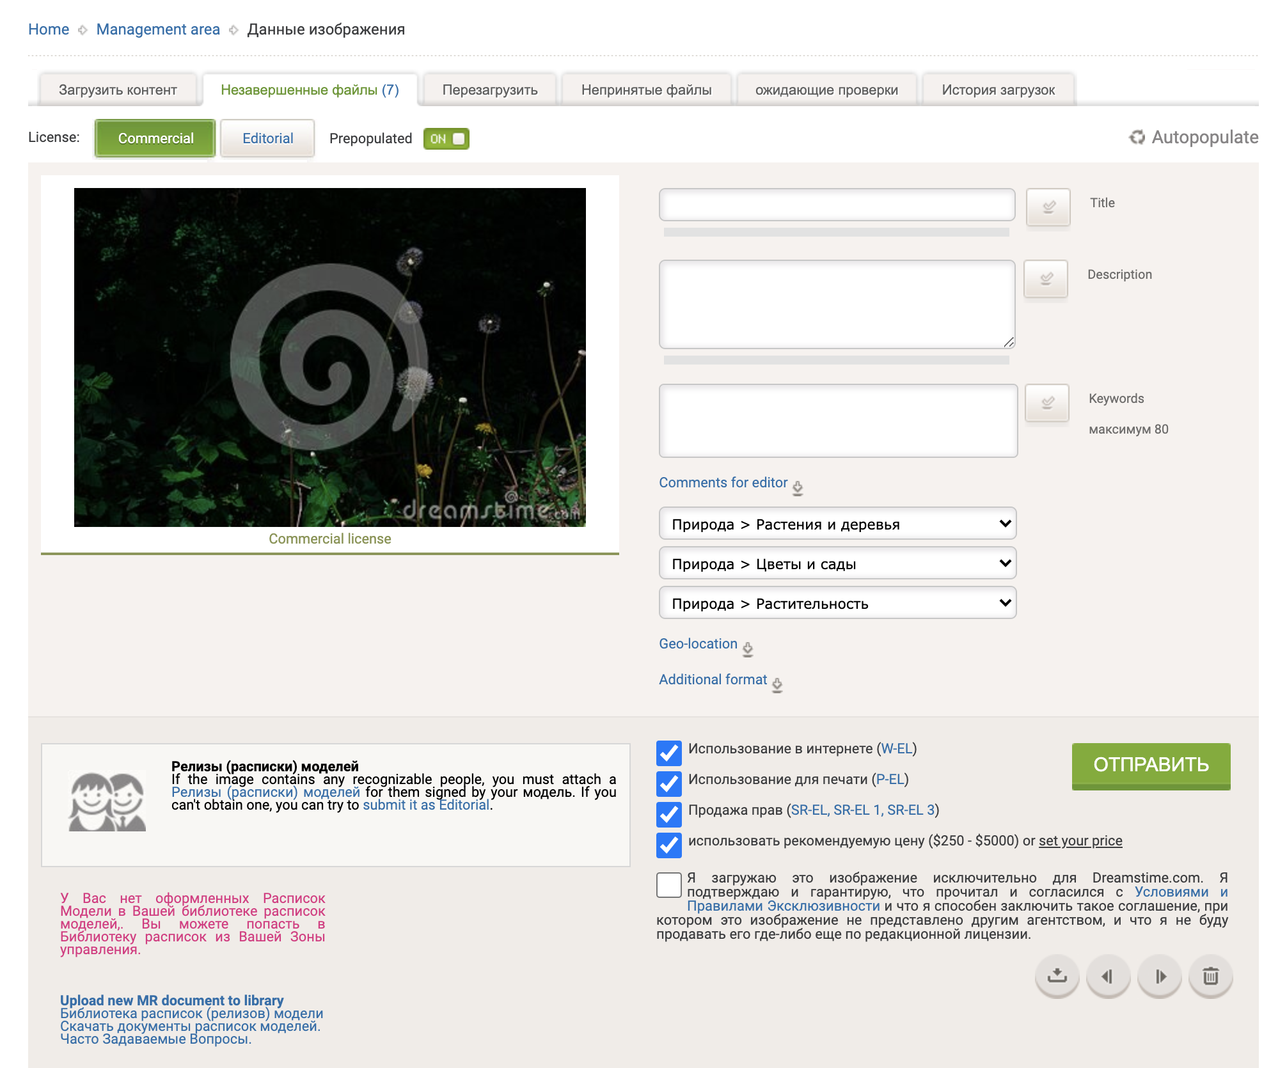Viewport: 1287px width, 1068px height.
Task: Expand the Природа > Цветы и сады dropdown
Action: [x=837, y=565]
